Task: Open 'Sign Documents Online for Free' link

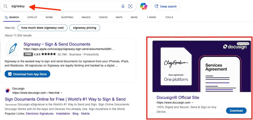Action: click(65, 99)
